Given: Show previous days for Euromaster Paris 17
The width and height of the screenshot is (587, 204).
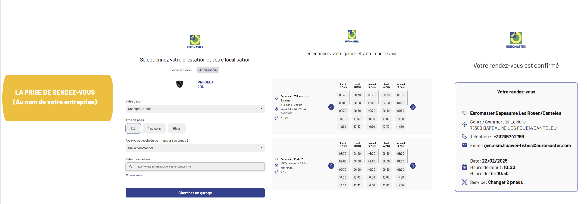Looking at the screenshot, I should pyautogui.click(x=331, y=166).
